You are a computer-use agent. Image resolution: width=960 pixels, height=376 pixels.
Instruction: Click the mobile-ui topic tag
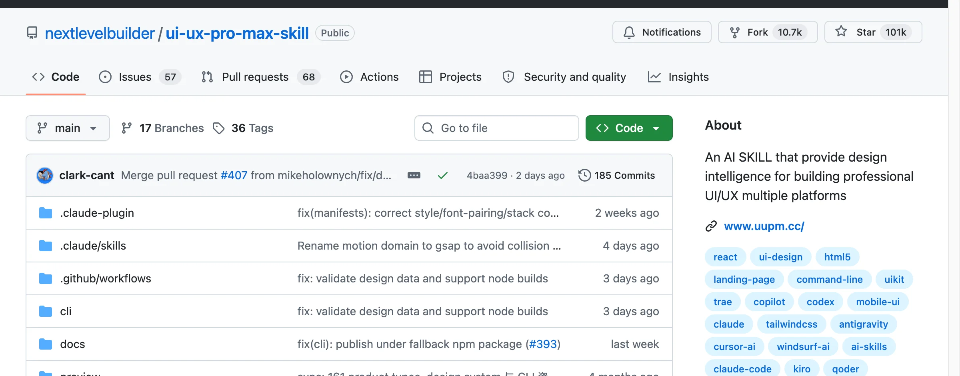[878, 302]
